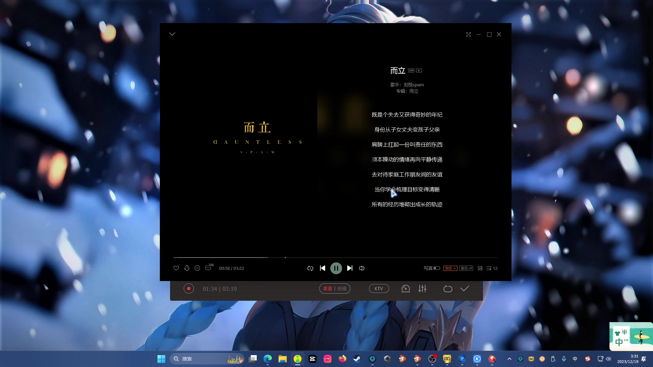Open the equalizer sliders in the recording bar
The width and height of the screenshot is (653, 367).
click(422, 289)
